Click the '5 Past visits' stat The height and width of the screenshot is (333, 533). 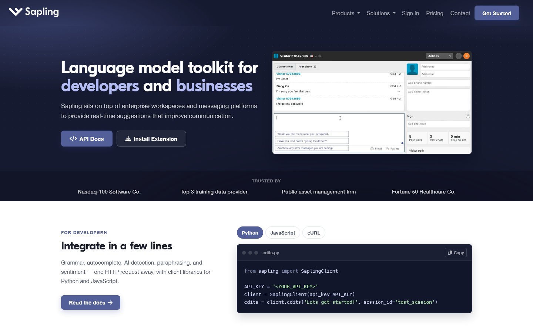[x=417, y=138]
